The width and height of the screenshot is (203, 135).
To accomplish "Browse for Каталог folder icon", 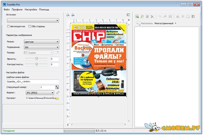I will (x=57, y=98).
